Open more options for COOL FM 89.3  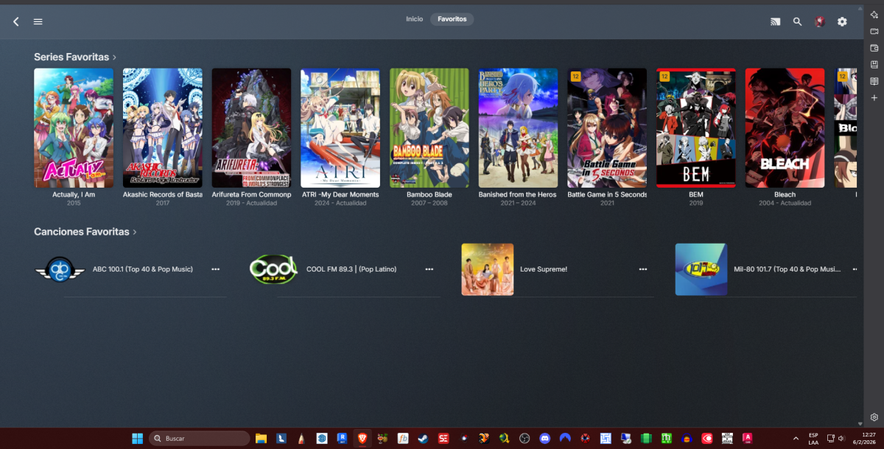point(429,269)
